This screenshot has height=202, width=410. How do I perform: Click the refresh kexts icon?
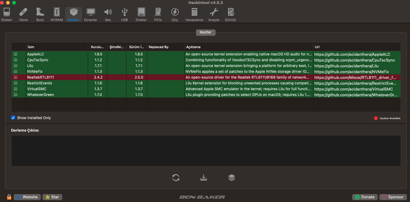click(x=176, y=178)
